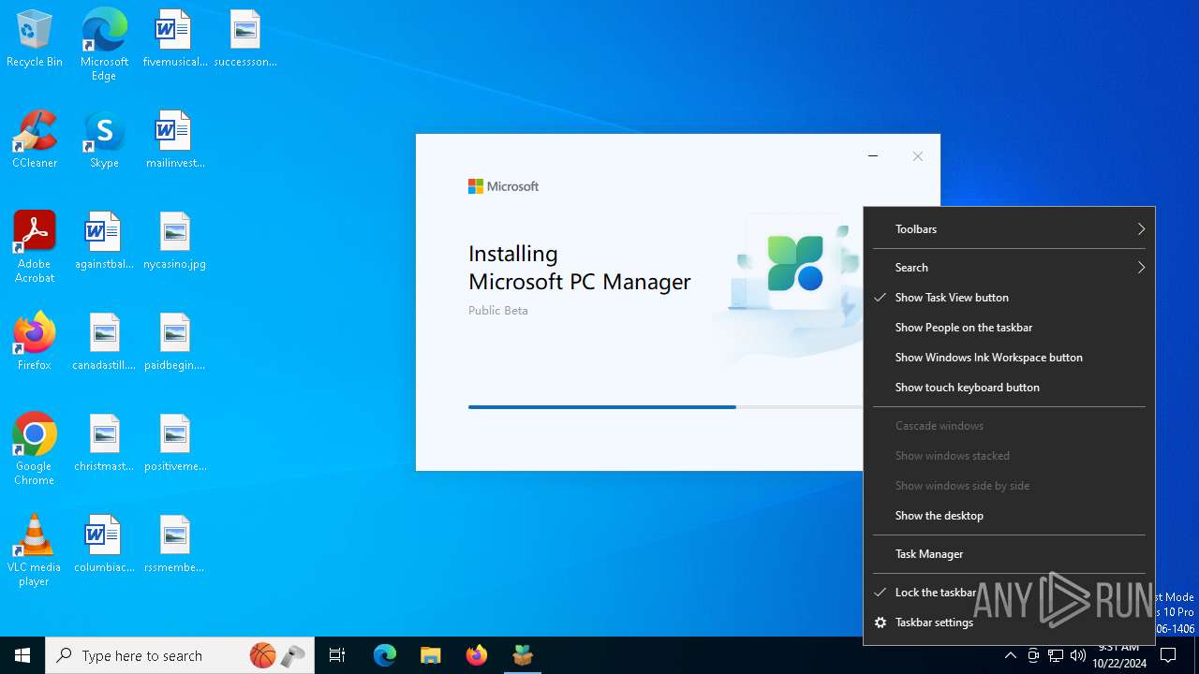Viewport: 1199px width, 674px height.
Task: Open VLC media player shortcut
Action: [35, 550]
